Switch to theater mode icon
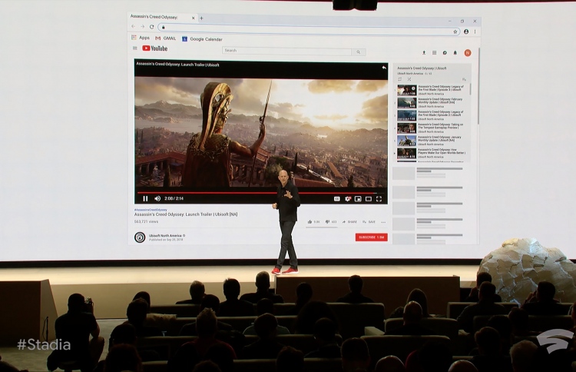Screen dimensions: 576x372 click(369, 199)
